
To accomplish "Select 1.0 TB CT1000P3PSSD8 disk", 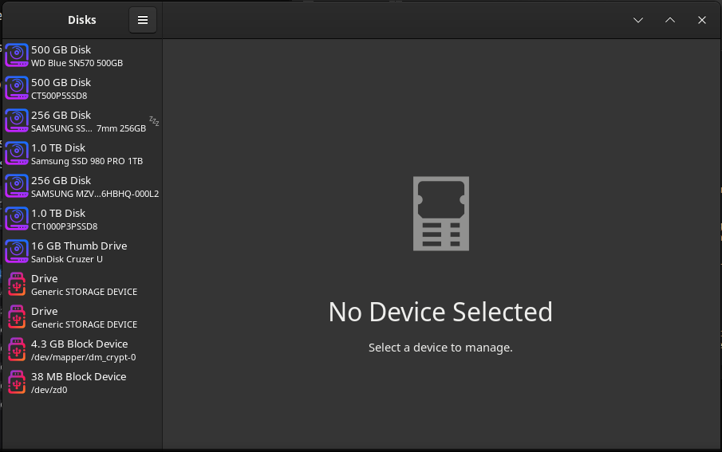I will click(x=82, y=219).
